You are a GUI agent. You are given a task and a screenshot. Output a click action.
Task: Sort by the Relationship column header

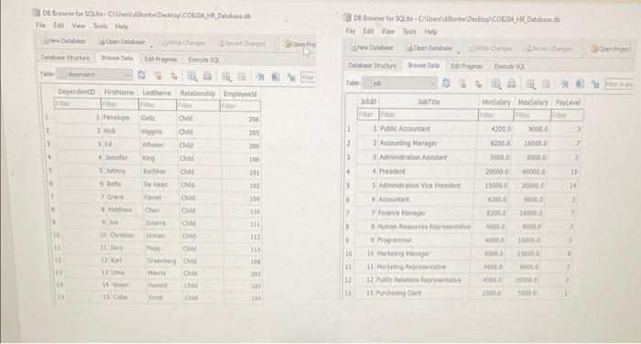(x=198, y=93)
